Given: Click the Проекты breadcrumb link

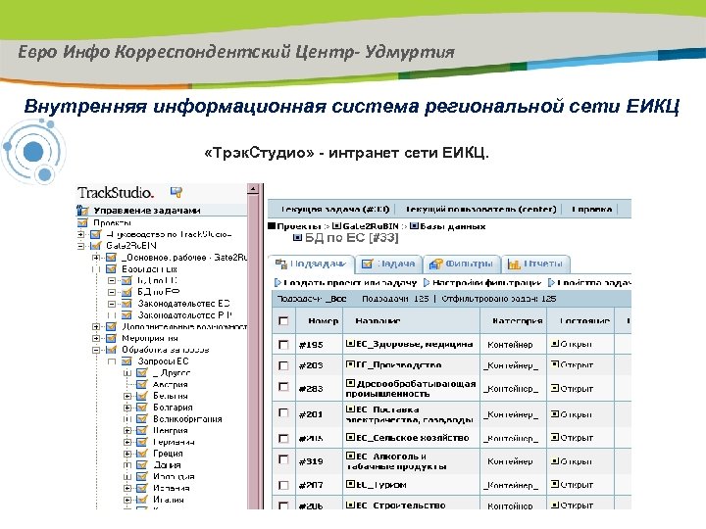Looking at the screenshot, I should (x=298, y=226).
